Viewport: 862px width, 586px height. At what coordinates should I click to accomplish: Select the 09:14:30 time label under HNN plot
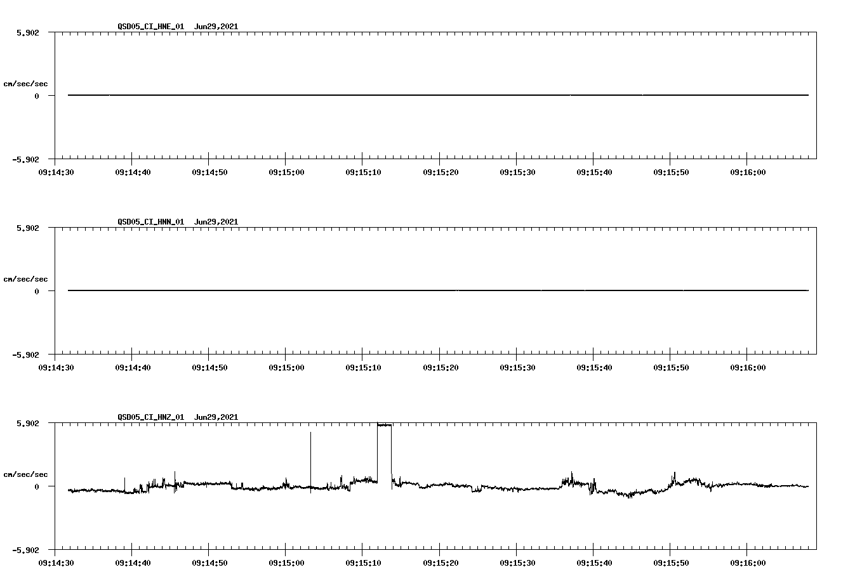[x=55, y=368]
